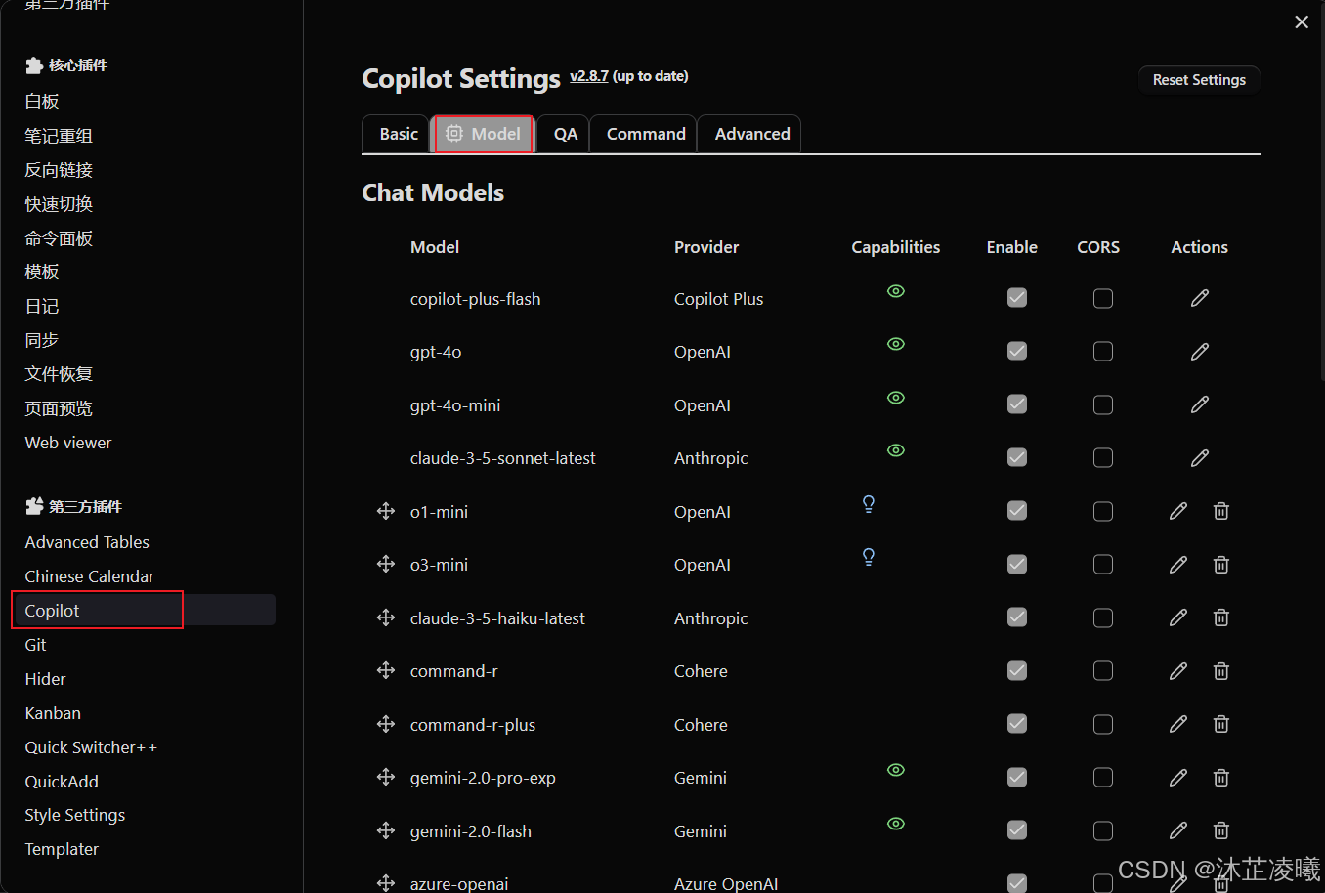The image size is (1325, 893).
Task: Edit the claude-3-5-haiku-latest model
Action: [x=1178, y=617]
